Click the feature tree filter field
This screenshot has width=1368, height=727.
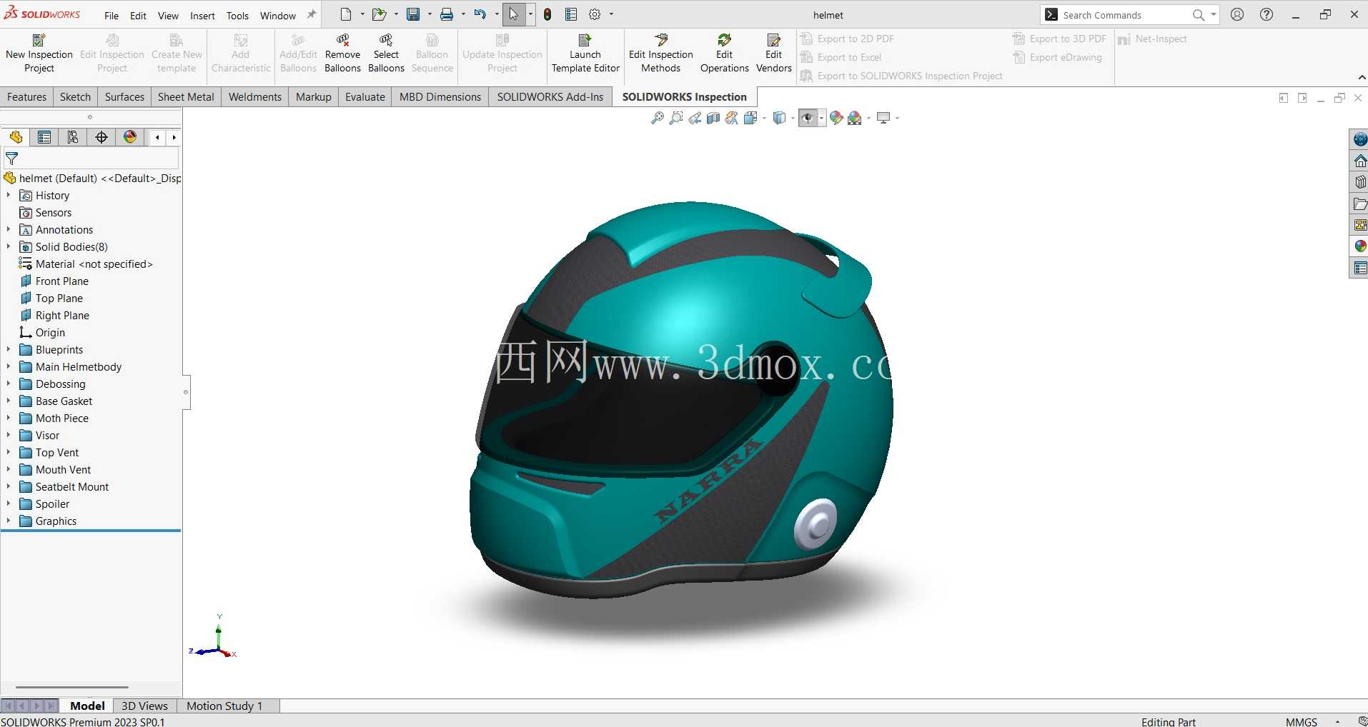coord(91,159)
